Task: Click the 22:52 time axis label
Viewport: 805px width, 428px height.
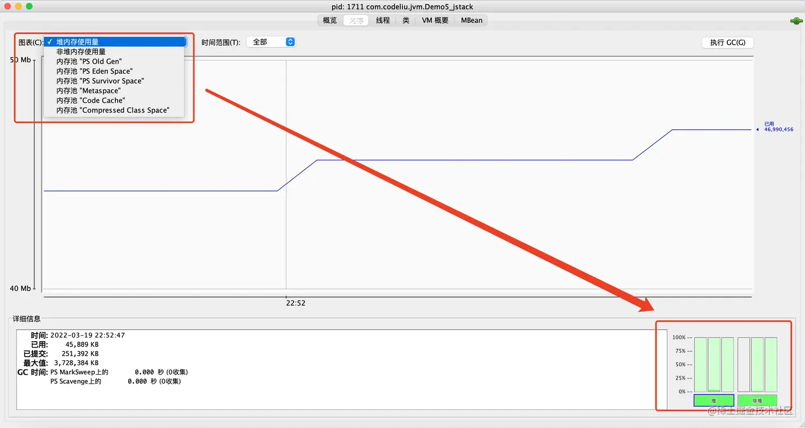Action: click(296, 303)
